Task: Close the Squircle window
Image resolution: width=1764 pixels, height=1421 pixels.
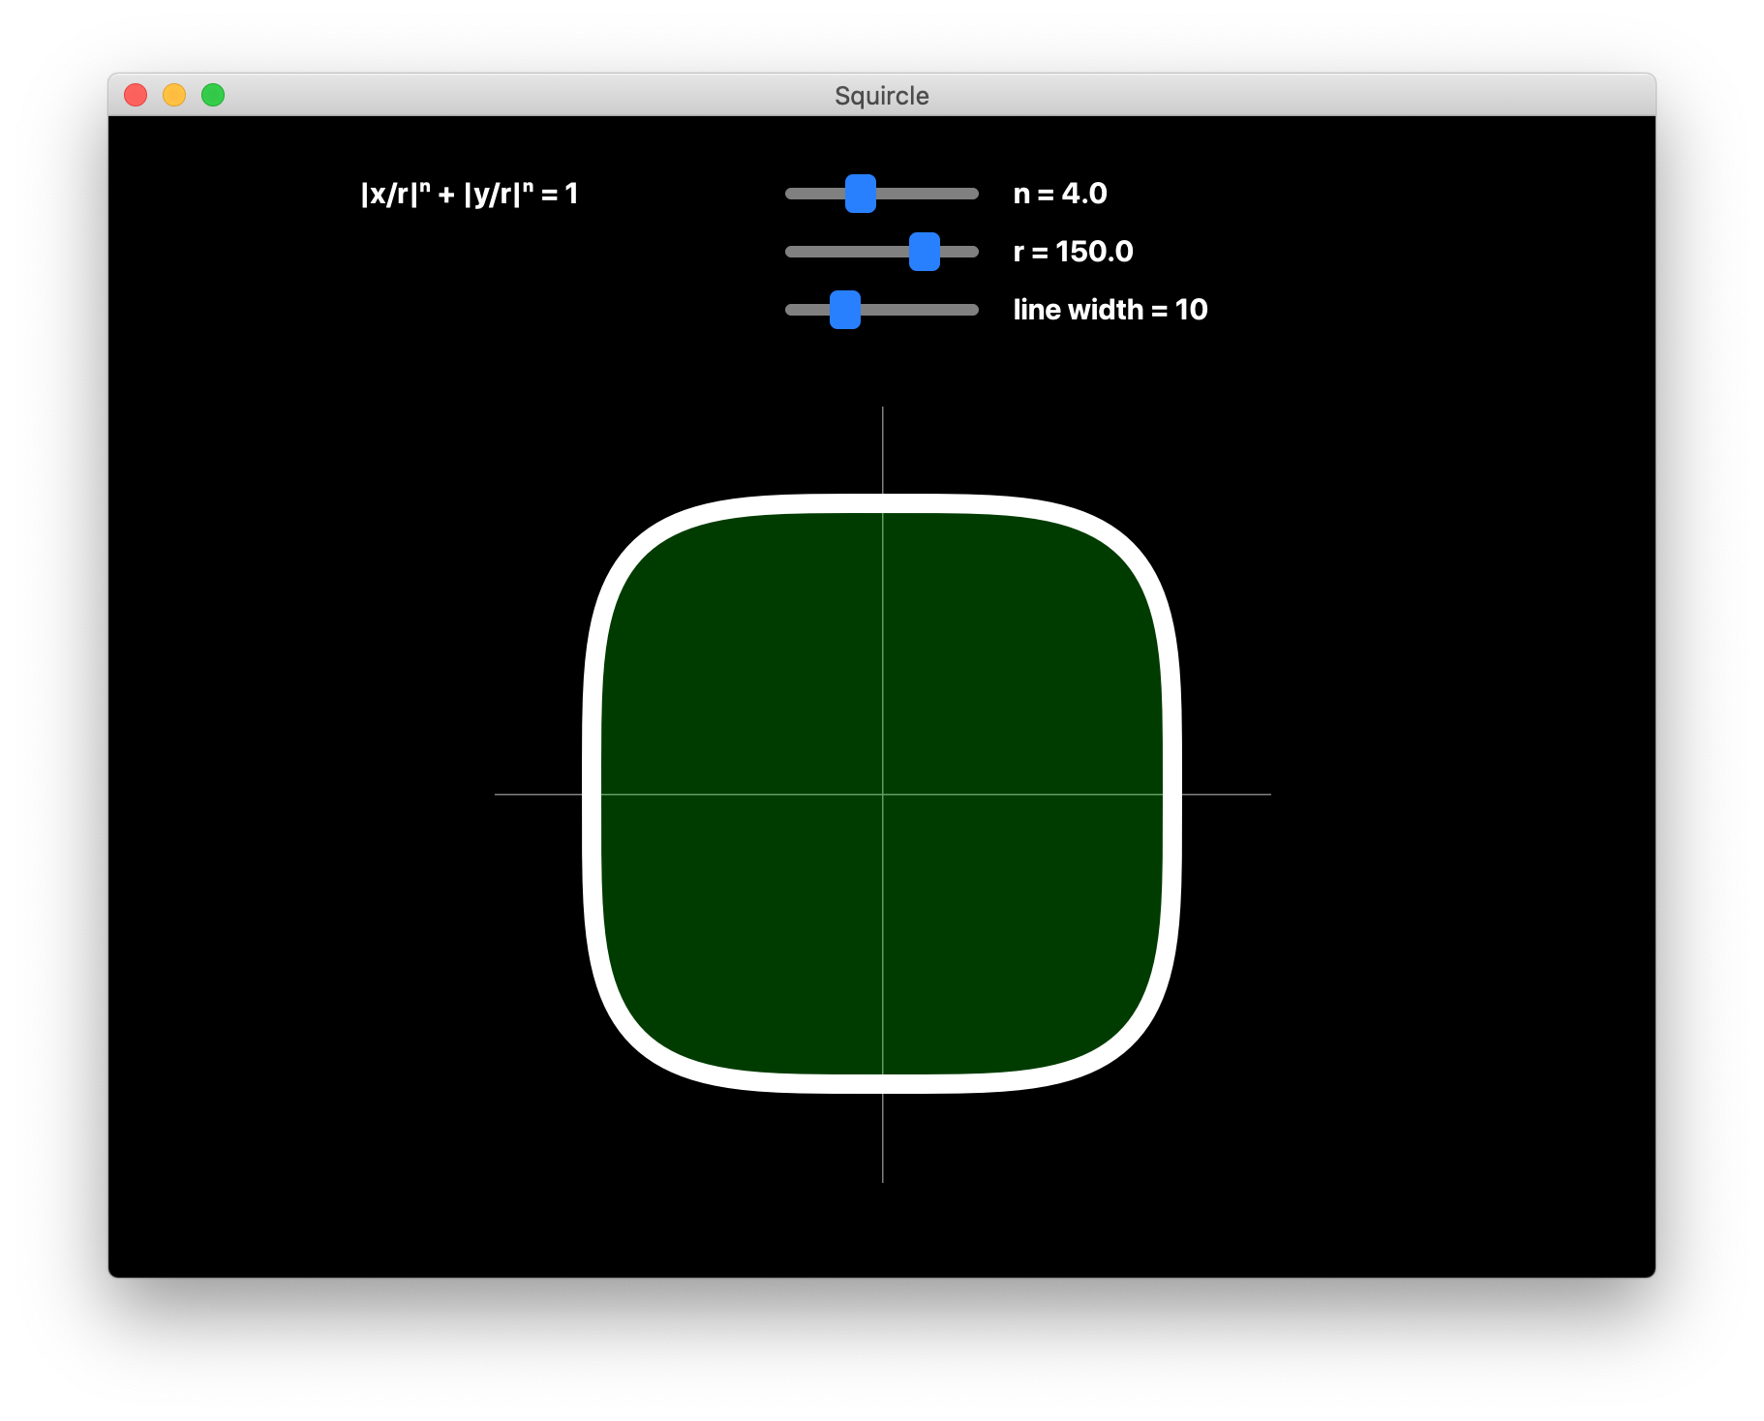Action: click(x=136, y=95)
